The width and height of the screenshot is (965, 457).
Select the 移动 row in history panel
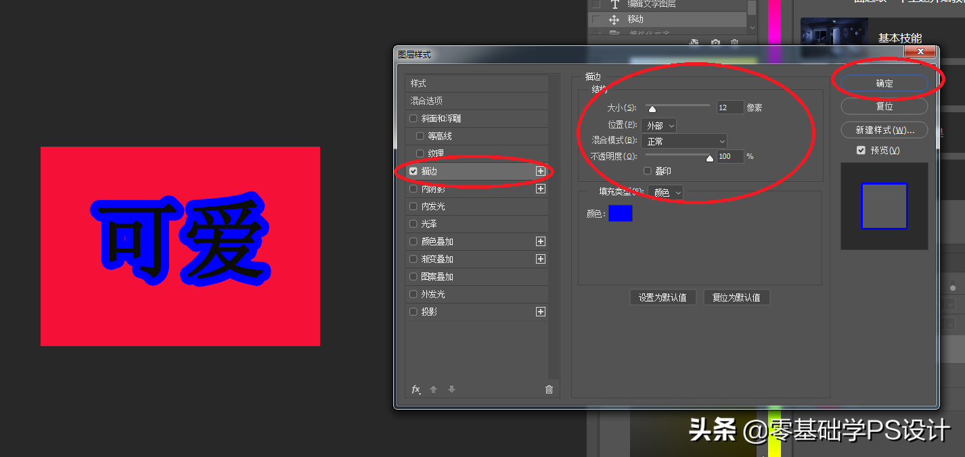tap(667, 20)
